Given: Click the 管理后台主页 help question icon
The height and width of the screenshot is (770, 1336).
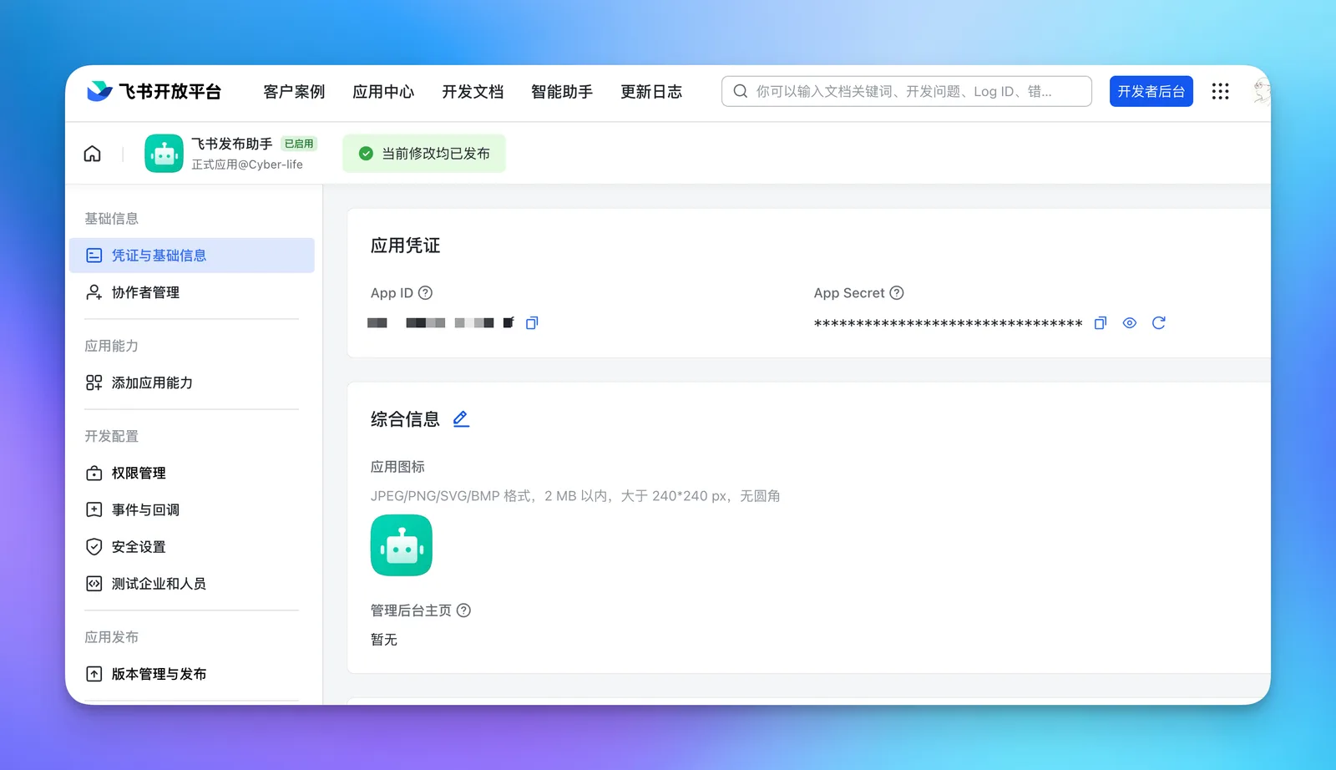Looking at the screenshot, I should (463, 610).
